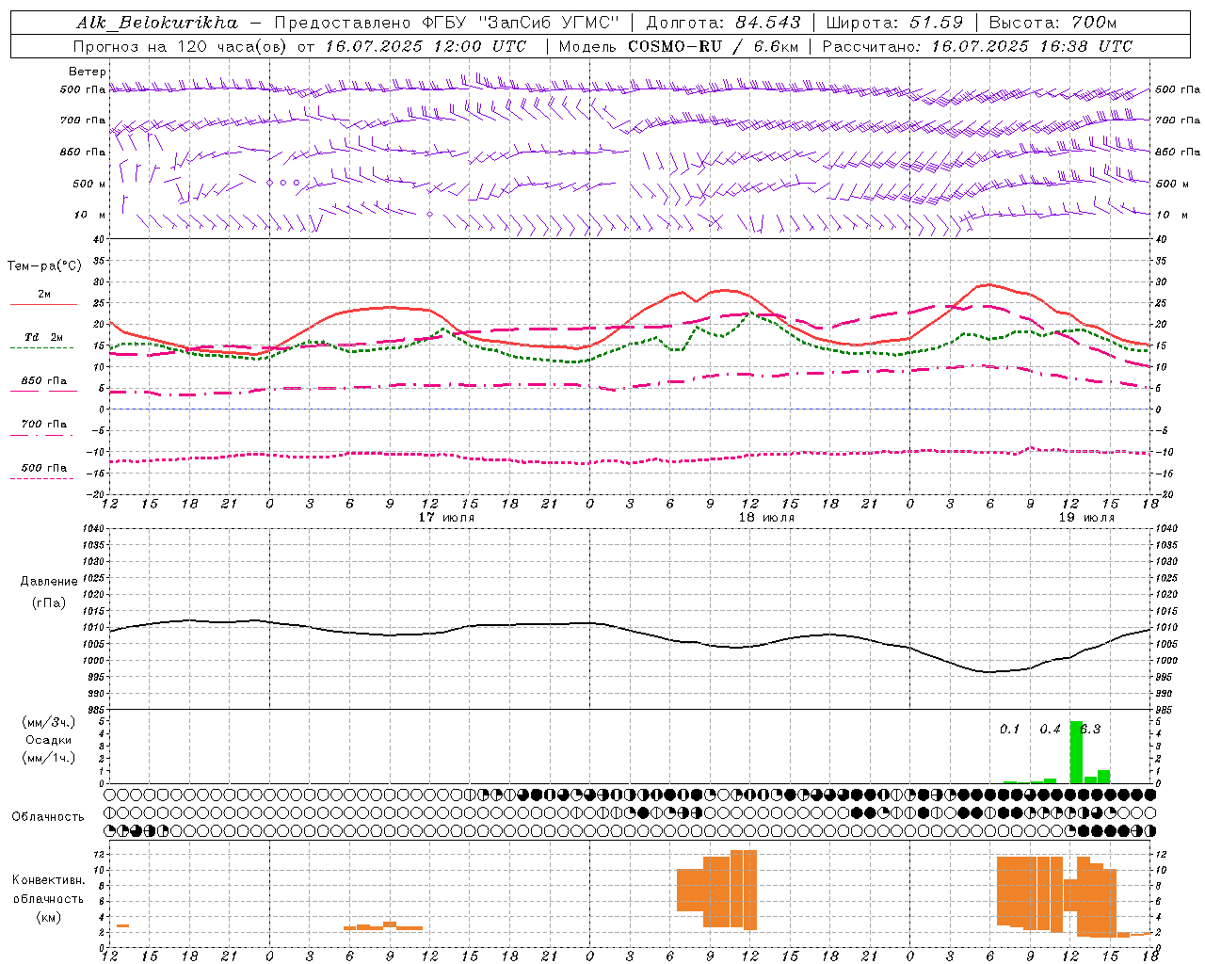1205x964 pixels.
Task: Click the 'Предоставлено ФГБУ "ЗапСиб УГМС"' provider text
Action: coord(447,23)
